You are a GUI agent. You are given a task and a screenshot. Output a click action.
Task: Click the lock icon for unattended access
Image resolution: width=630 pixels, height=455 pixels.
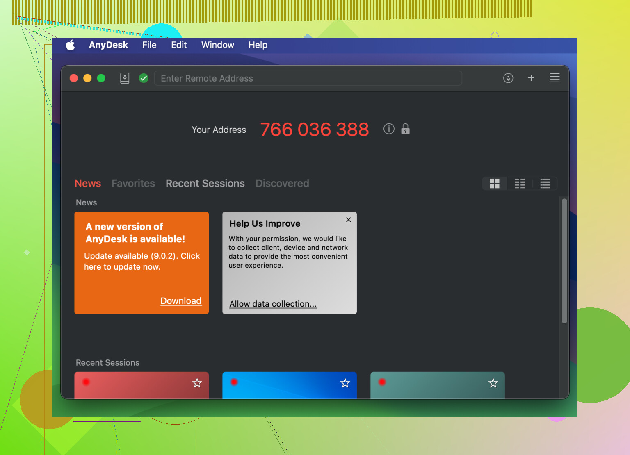click(405, 129)
